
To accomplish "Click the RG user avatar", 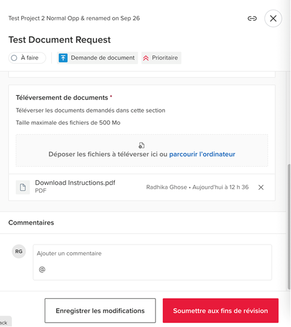I will (x=19, y=251).
